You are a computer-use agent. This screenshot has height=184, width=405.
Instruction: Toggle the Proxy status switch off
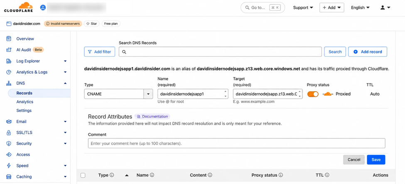tap(313, 94)
